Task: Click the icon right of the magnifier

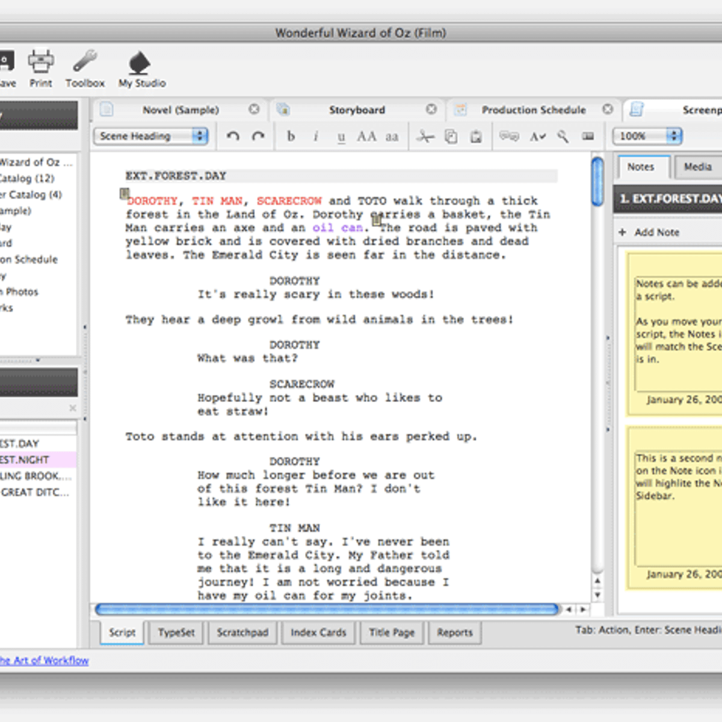Action: (588, 137)
